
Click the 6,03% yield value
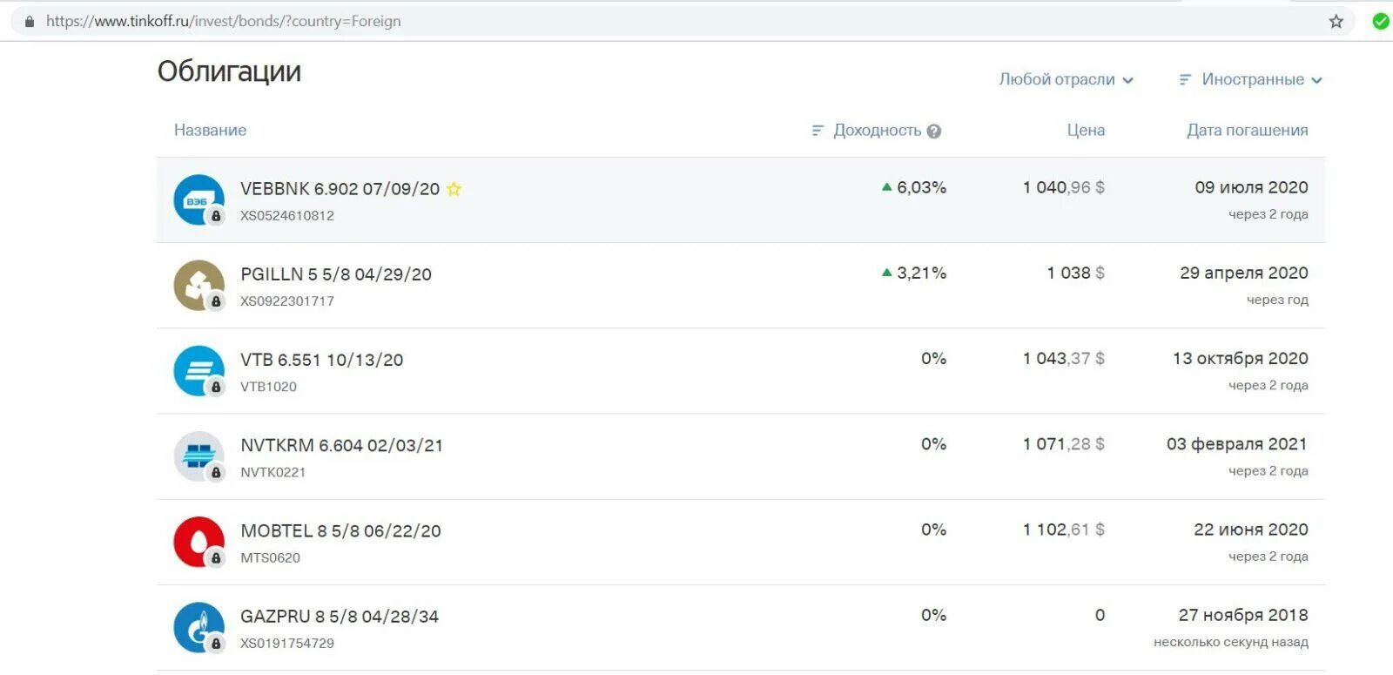(921, 187)
